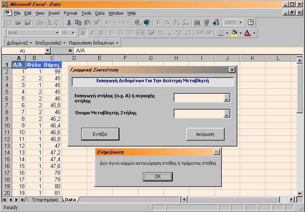Click cell containing value 45,8
Viewport: 305px width, 212px height.
(52, 105)
